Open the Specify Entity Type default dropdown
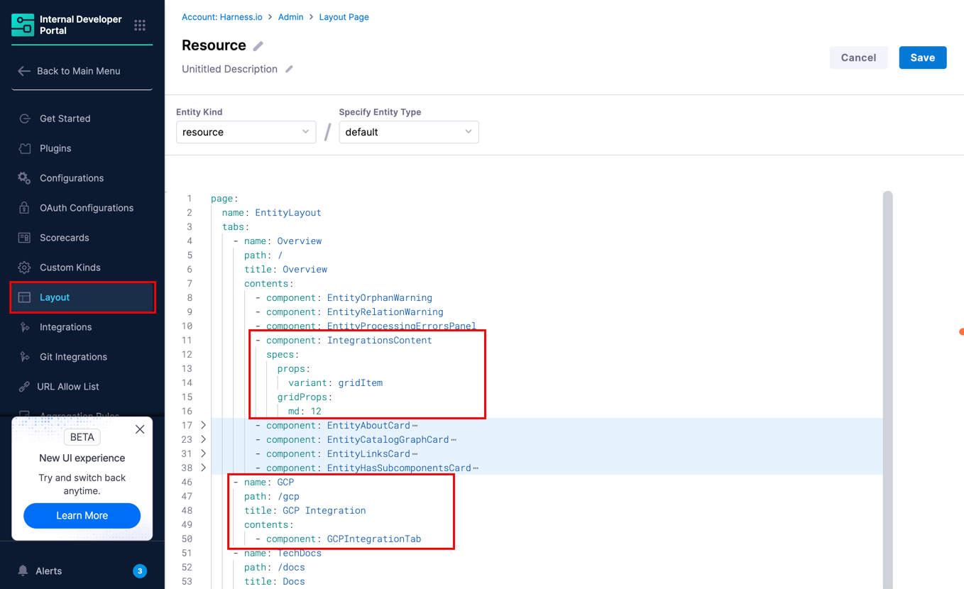This screenshot has width=964, height=589. pyautogui.click(x=408, y=132)
